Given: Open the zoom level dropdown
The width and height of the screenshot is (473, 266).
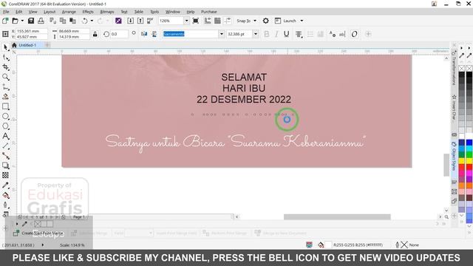Looking at the screenshot, I should tap(186, 21).
